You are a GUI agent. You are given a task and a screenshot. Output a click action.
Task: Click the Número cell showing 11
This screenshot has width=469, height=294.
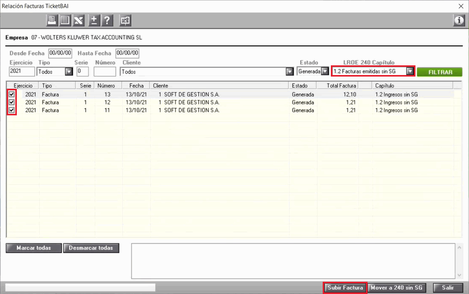[x=107, y=110]
